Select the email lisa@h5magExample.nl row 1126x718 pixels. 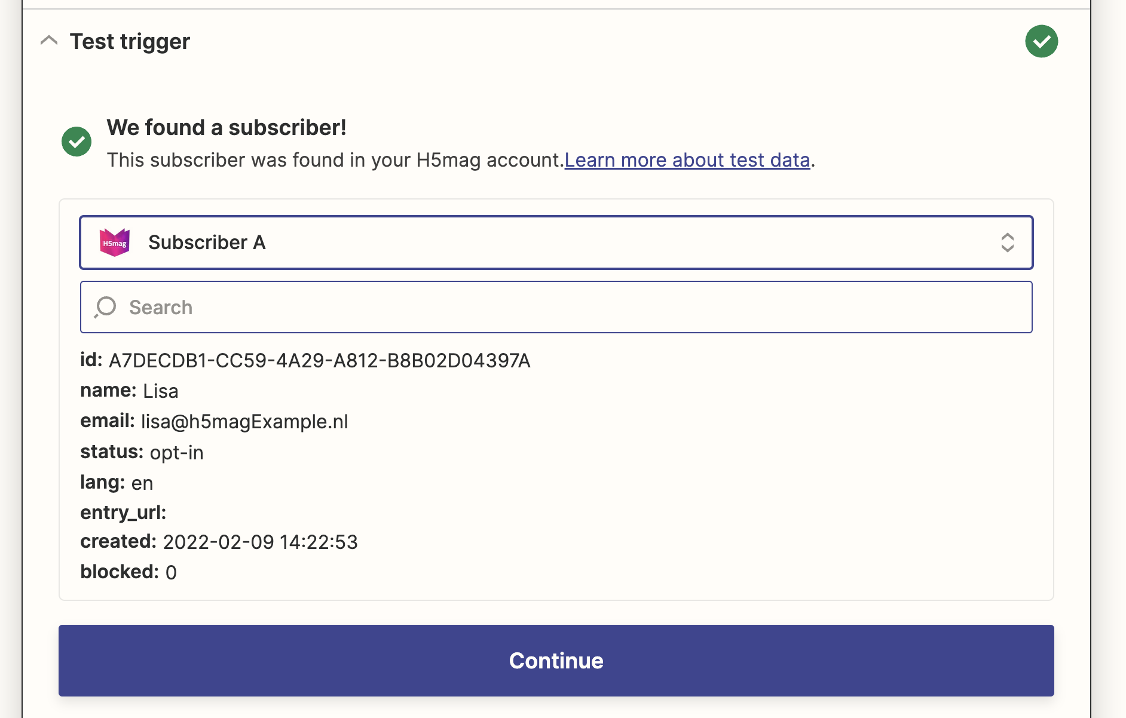tap(214, 421)
